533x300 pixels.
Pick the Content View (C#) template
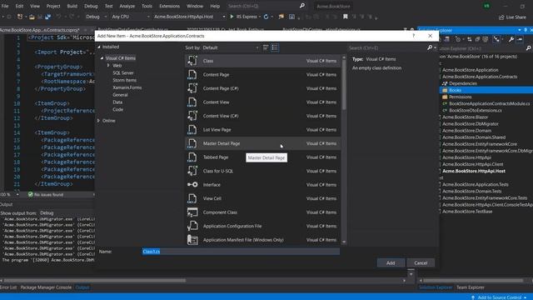[262, 116]
